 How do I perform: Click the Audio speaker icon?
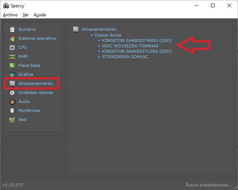point(12,102)
